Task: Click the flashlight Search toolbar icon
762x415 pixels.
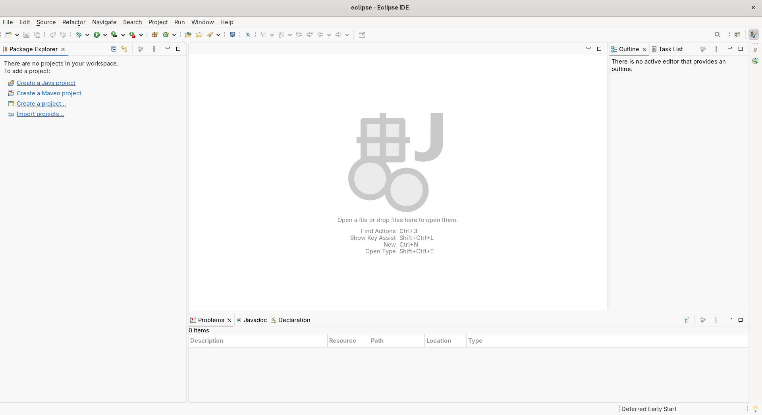Action: coord(210,35)
